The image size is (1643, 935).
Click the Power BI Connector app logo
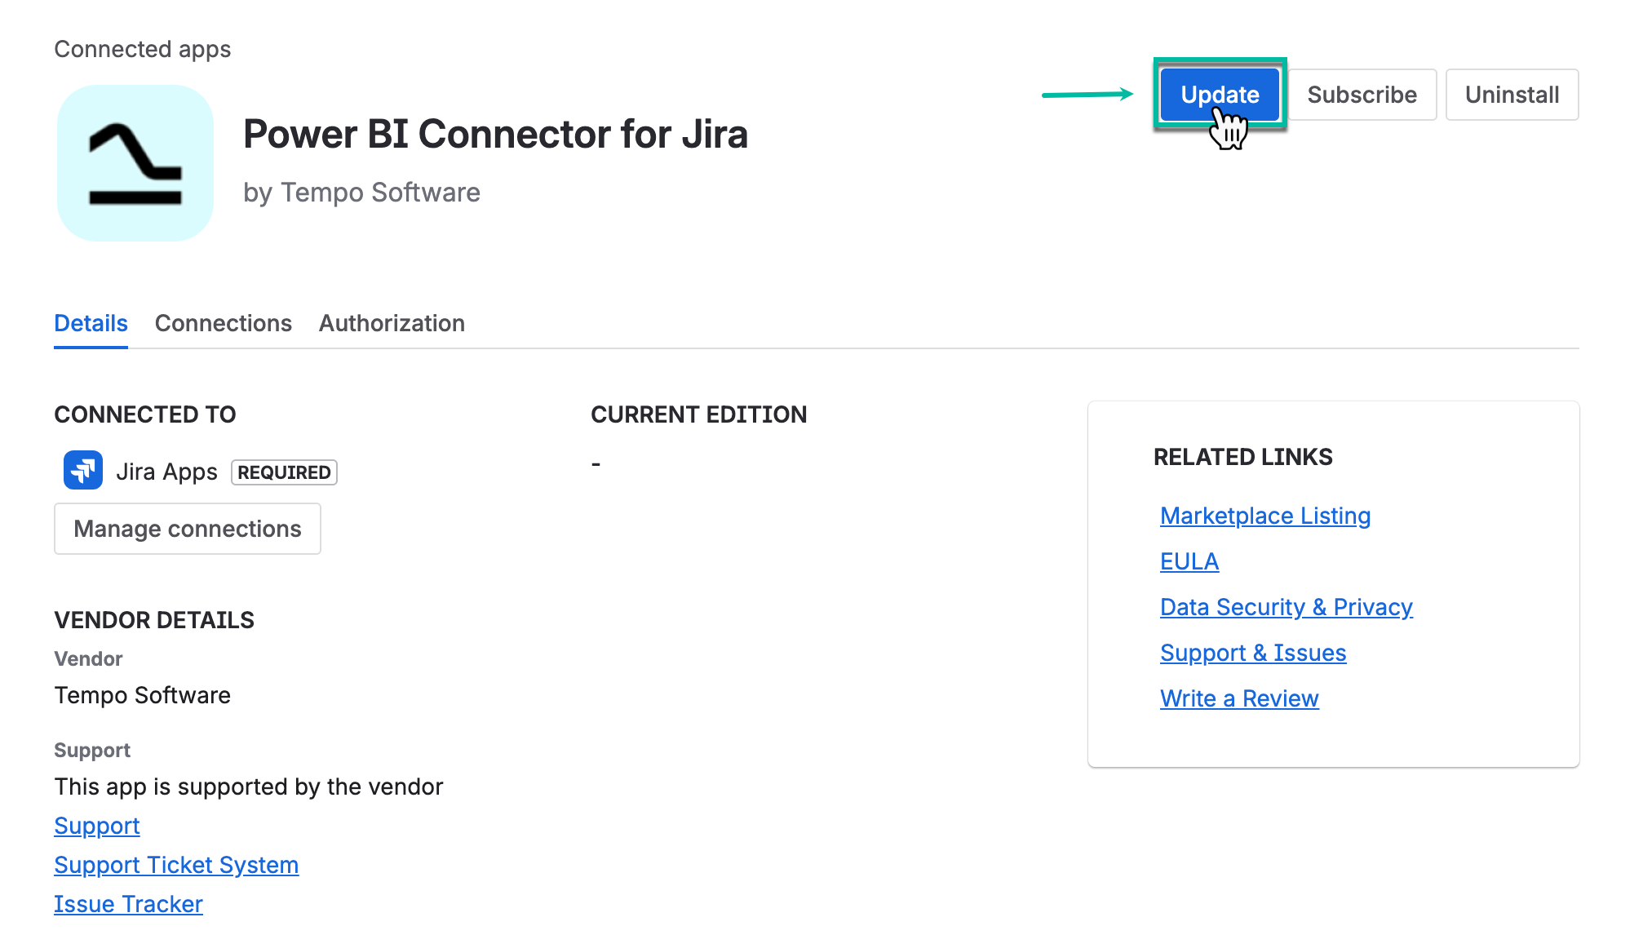(x=135, y=163)
